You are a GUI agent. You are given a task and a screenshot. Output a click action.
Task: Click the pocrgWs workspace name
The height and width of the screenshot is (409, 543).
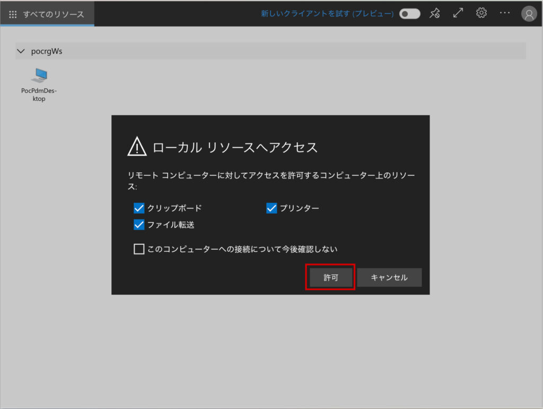[x=47, y=51]
